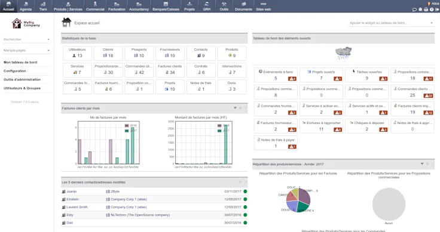Viewport: 440px width, 232px height.
Task: Click filter icon on Répartition des produits/services widget
Action: (422, 164)
